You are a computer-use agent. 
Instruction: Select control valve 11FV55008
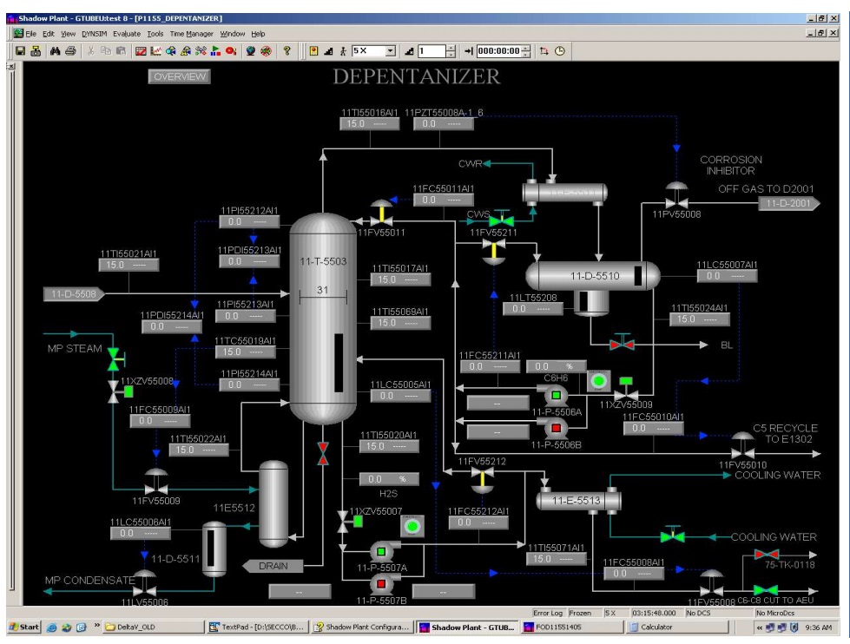(712, 582)
